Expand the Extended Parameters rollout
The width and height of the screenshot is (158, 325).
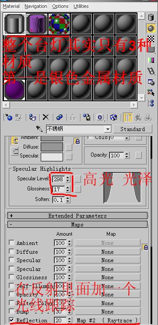[77, 215]
